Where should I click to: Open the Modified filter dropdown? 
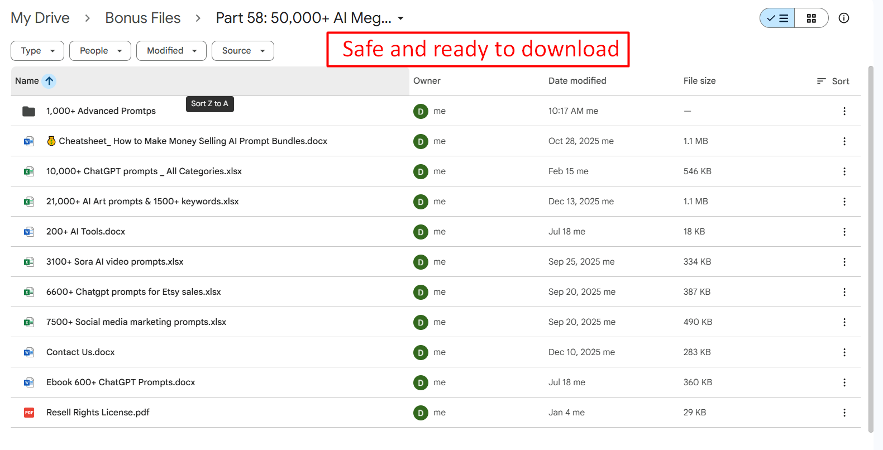[171, 51]
